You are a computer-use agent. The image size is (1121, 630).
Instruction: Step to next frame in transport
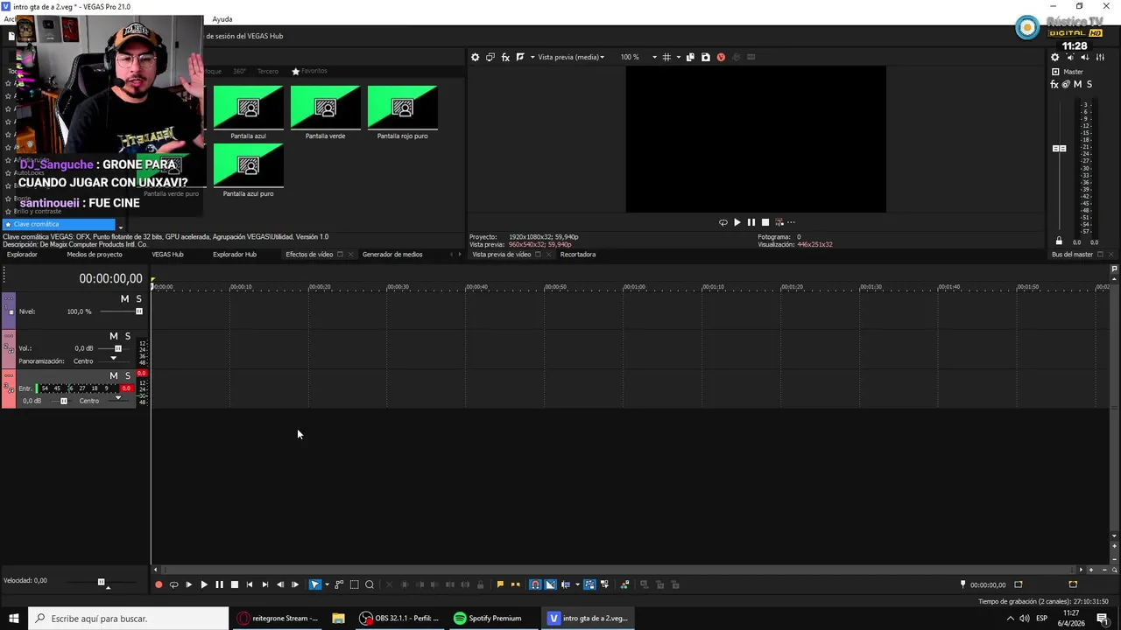(x=295, y=584)
